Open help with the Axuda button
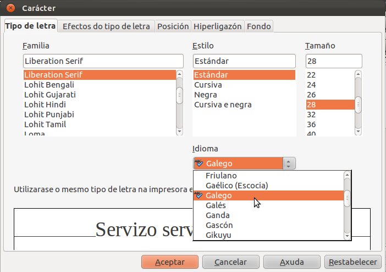This screenshot has width=386, height=272. point(292,262)
